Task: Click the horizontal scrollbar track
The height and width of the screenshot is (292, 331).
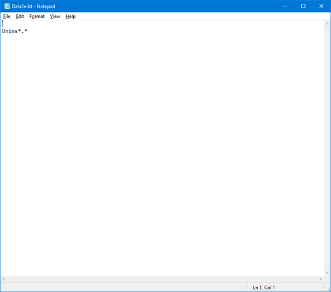Action: click(162, 279)
